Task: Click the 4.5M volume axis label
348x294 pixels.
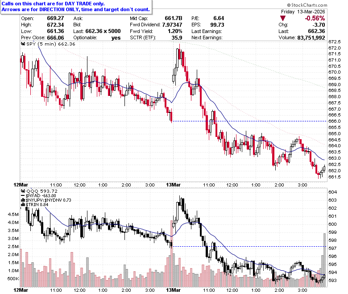Action: click(13, 214)
